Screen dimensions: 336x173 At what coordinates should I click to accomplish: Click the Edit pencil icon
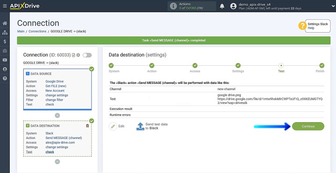[113, 126]
